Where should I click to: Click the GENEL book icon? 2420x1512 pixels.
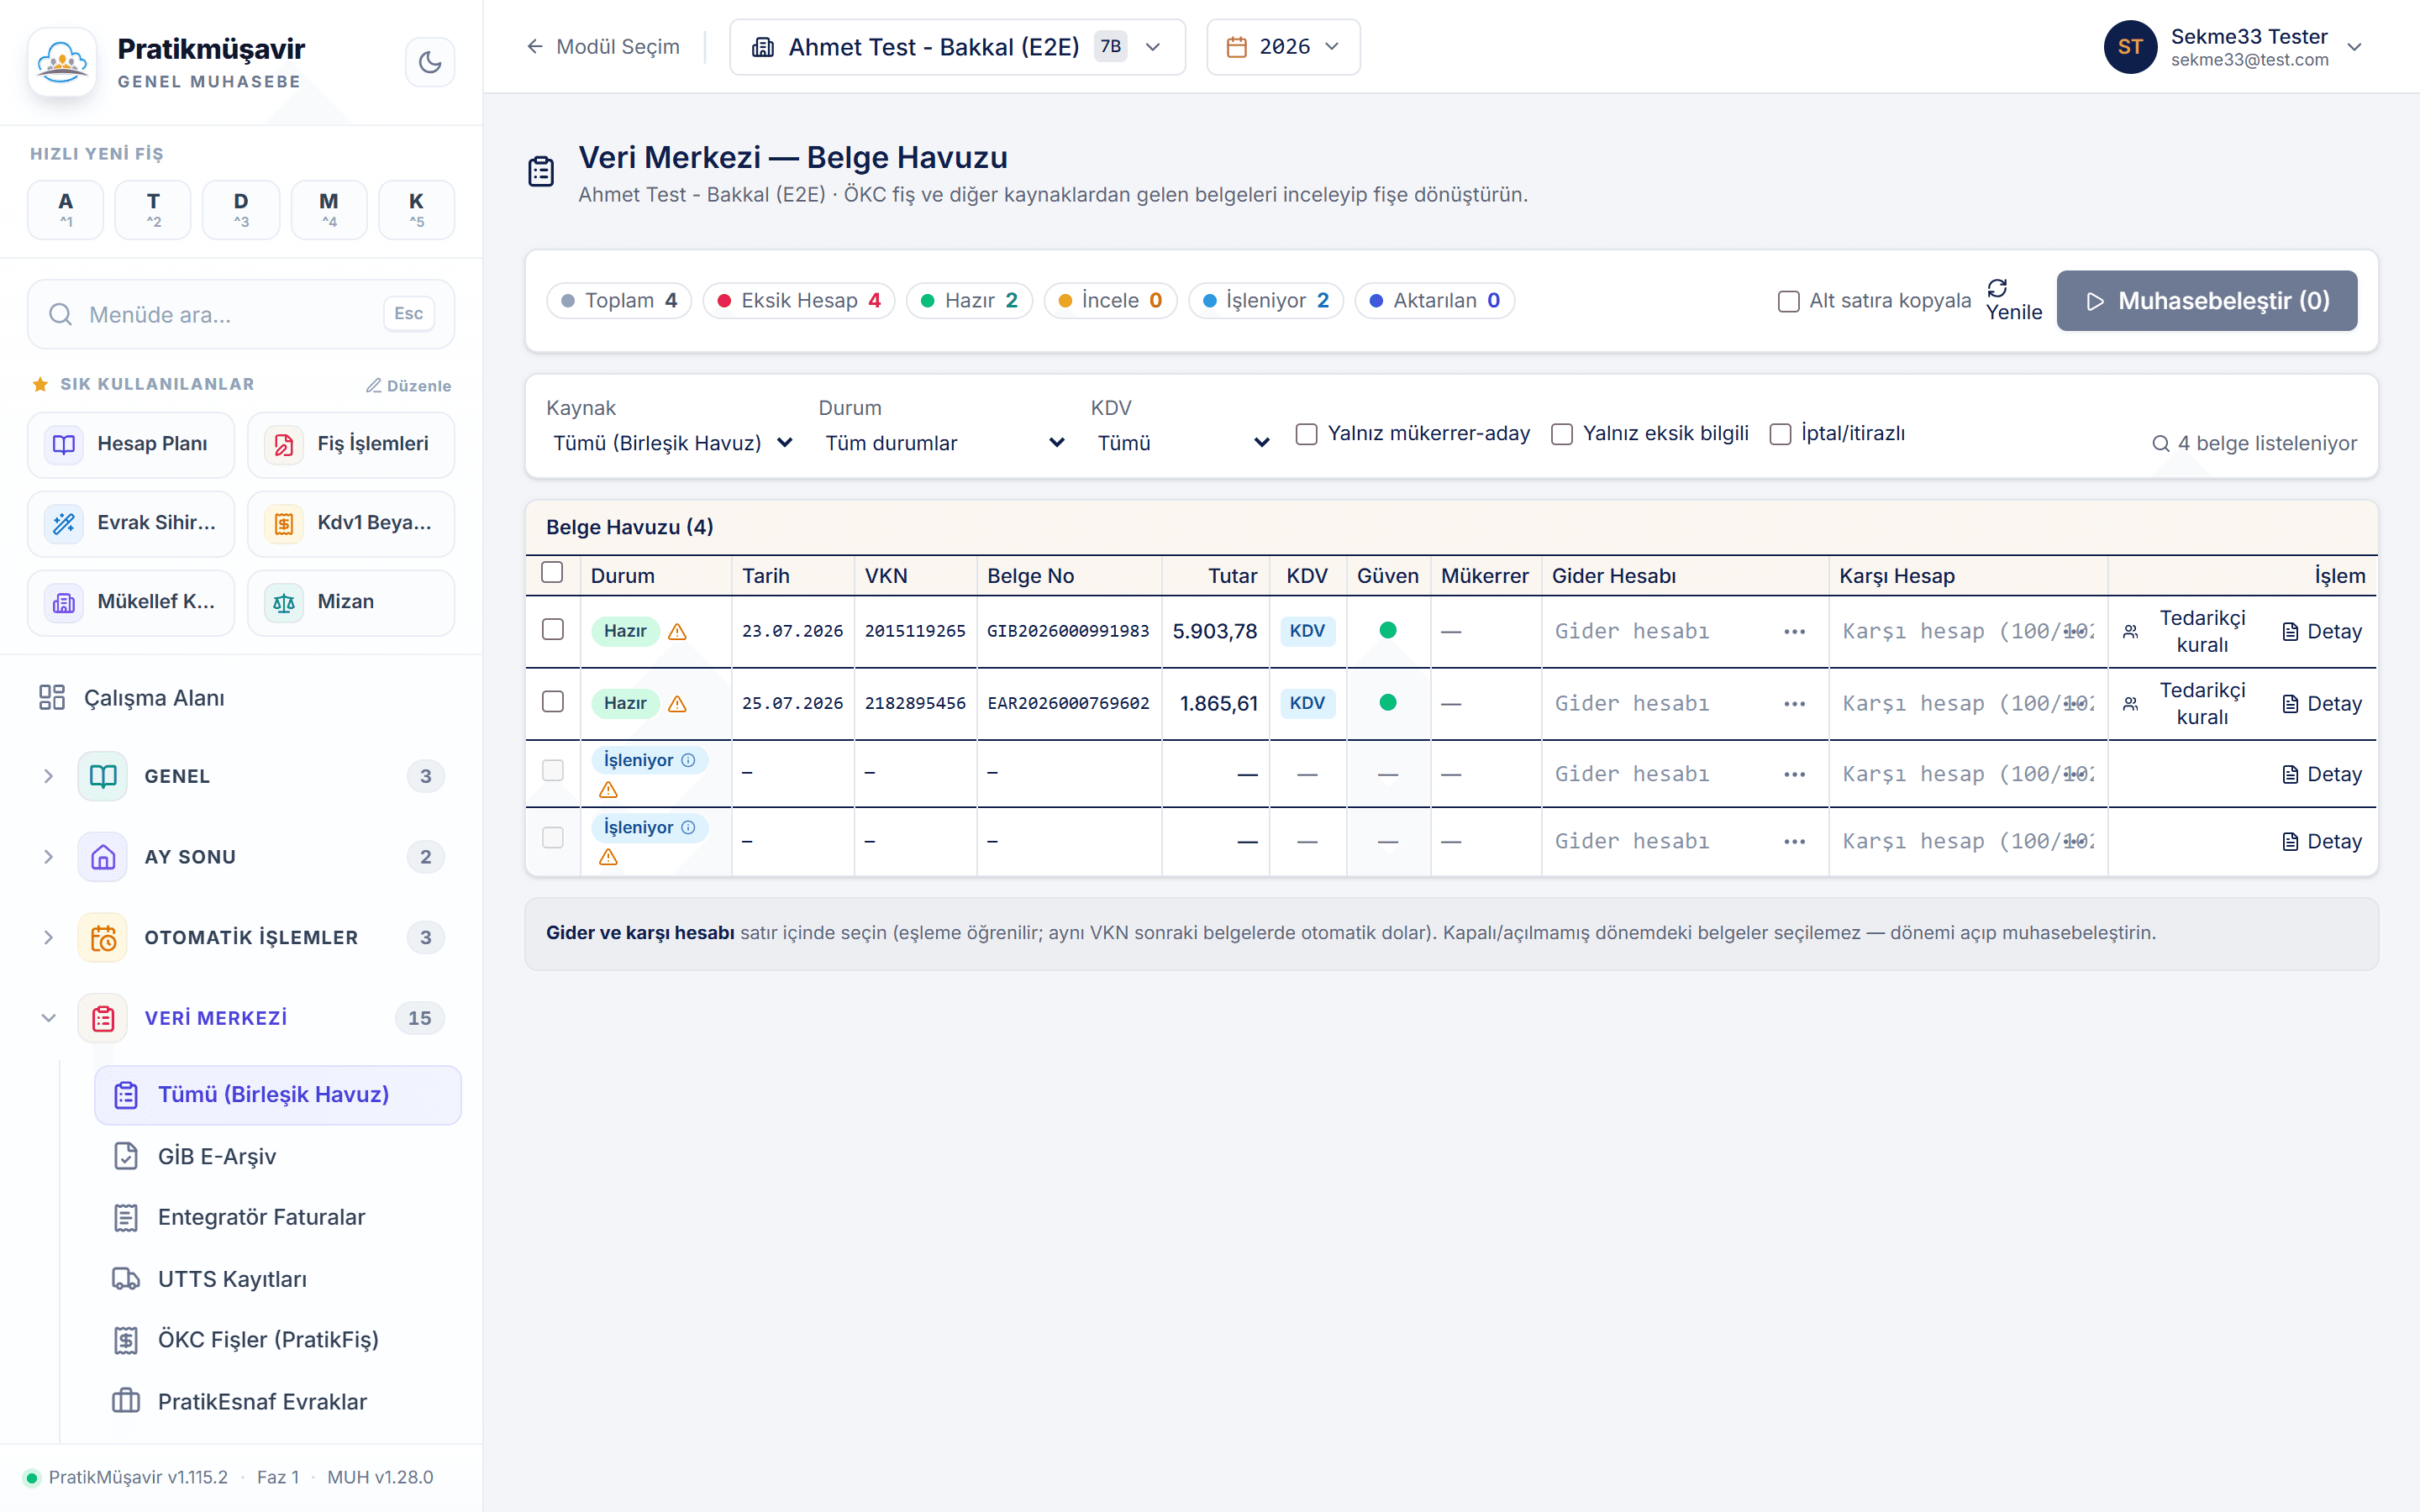coord(103,776)
